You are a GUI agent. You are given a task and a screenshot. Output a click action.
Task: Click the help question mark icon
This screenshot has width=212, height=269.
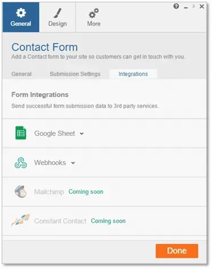click(176, 6)
